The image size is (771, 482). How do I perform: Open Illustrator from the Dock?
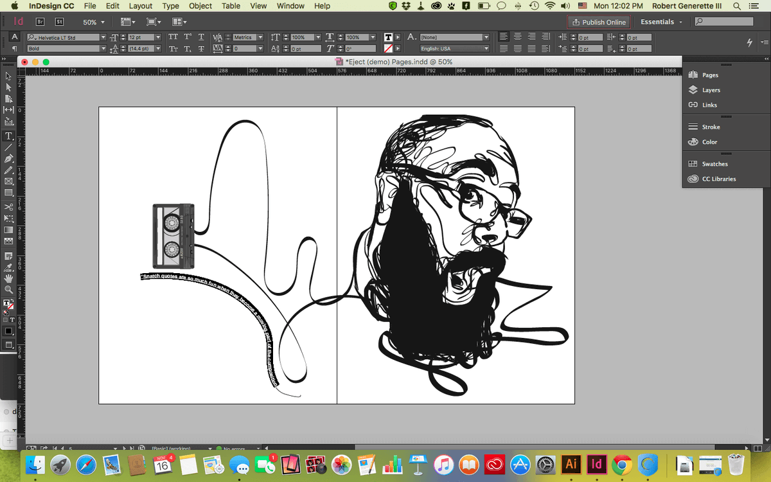click(571, 464)
